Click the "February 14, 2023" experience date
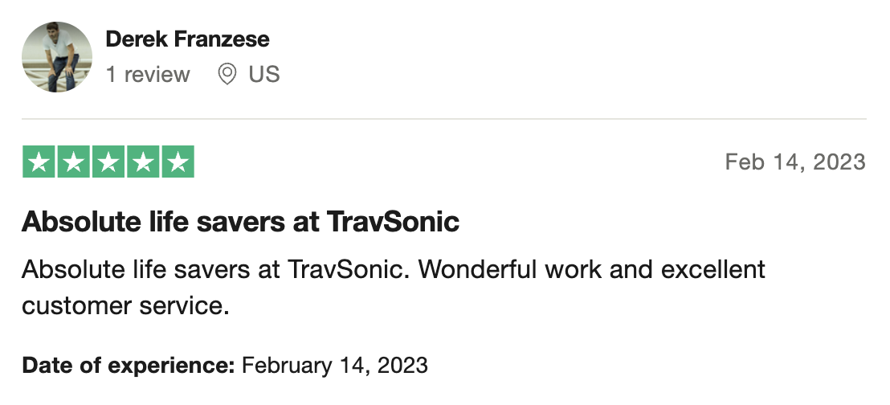This screenshot has width=890, height=405. point(335,366)
